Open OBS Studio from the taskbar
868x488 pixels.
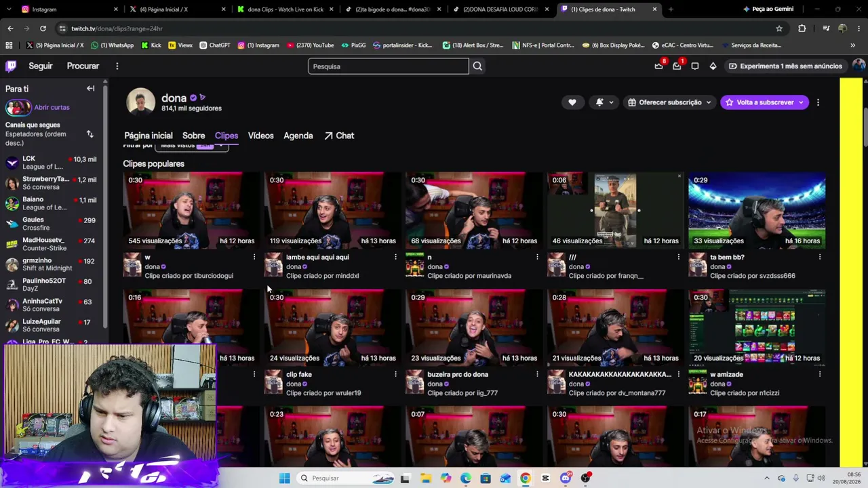585,478
